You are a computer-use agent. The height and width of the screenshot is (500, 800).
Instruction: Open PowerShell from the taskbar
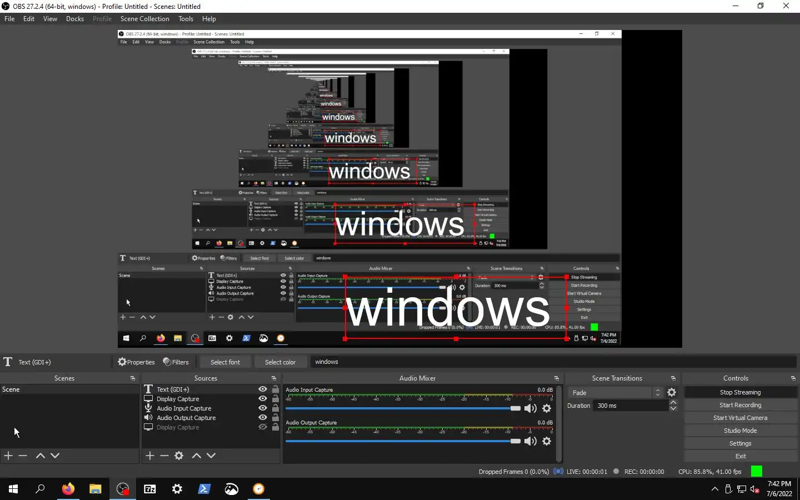tap(204, 489)
